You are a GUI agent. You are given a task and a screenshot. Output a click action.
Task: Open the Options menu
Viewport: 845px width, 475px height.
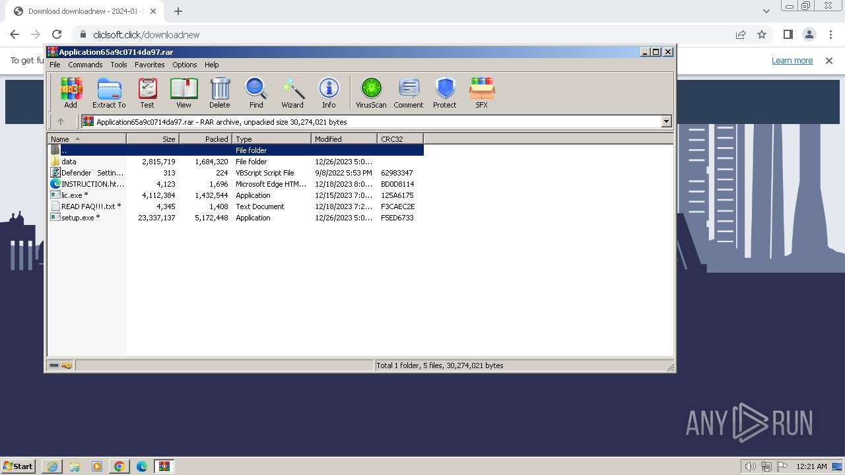coord(185,65)
